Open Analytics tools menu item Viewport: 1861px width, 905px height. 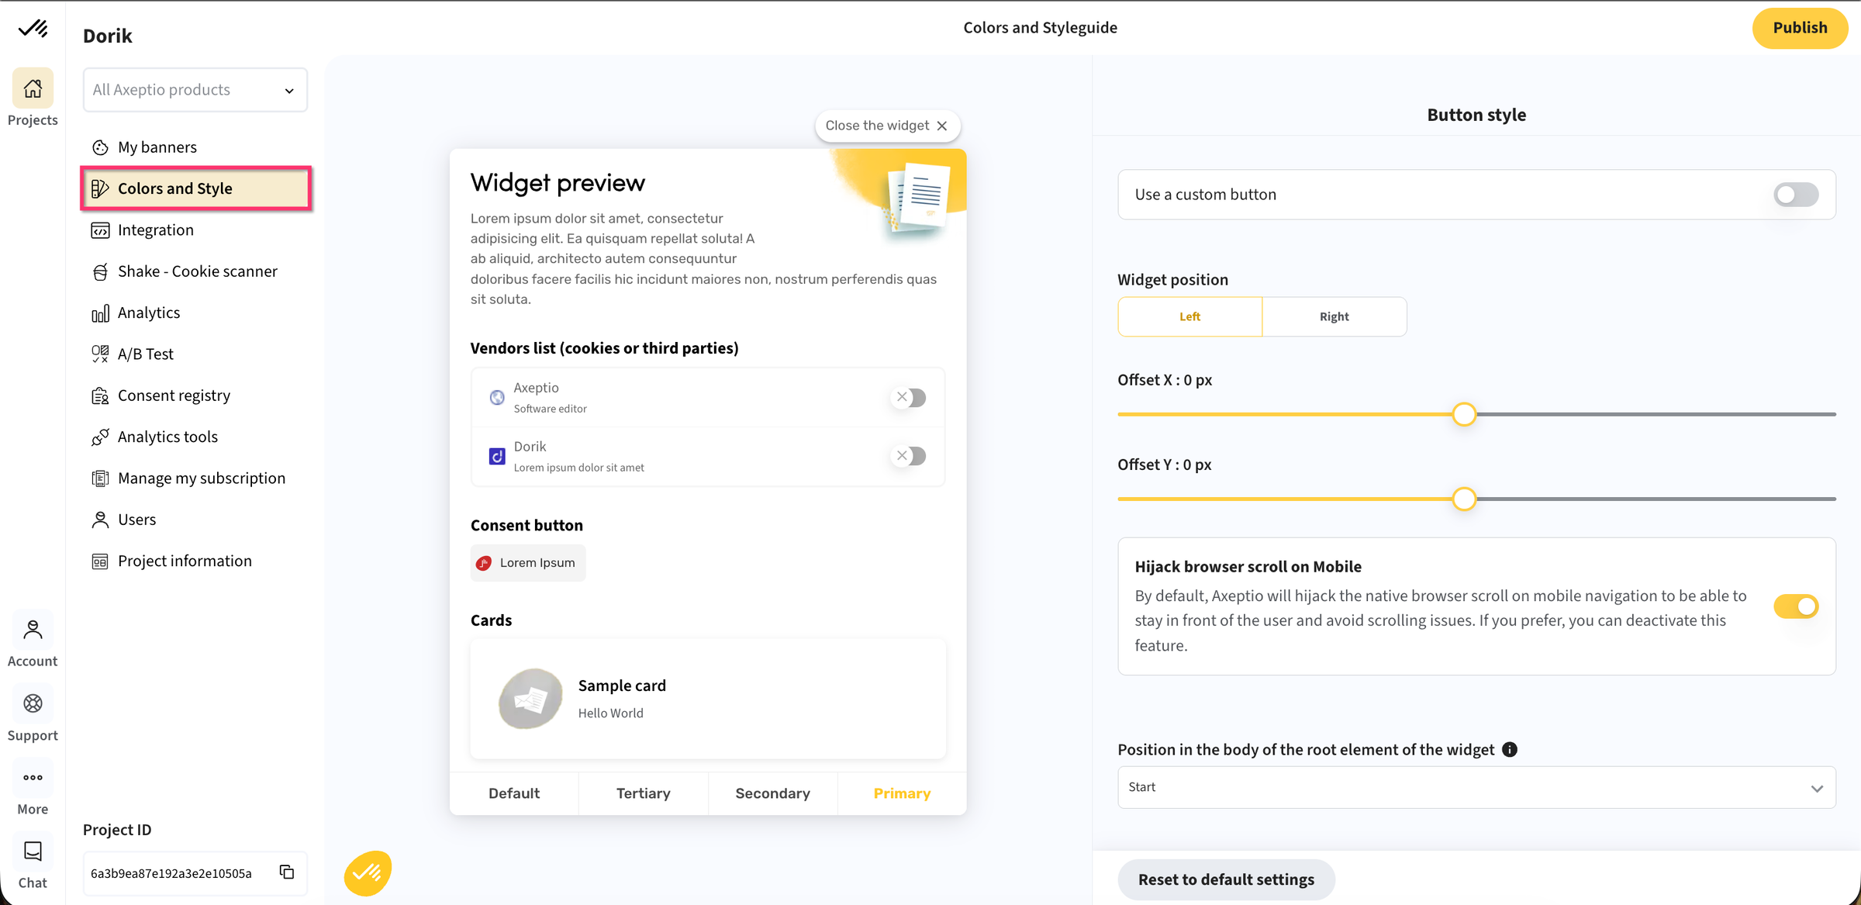pos(195,437)
